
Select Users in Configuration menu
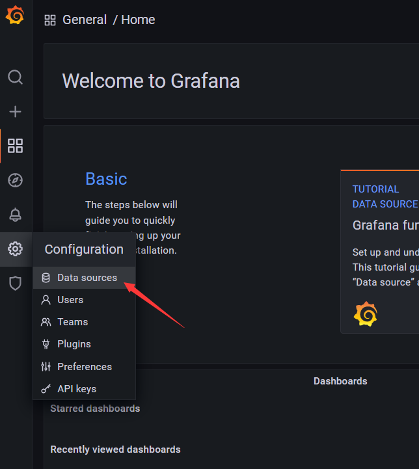(84, 300)
